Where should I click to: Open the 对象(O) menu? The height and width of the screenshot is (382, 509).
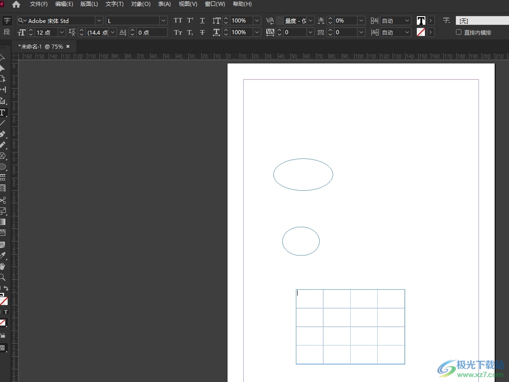[x=141, y=4]
